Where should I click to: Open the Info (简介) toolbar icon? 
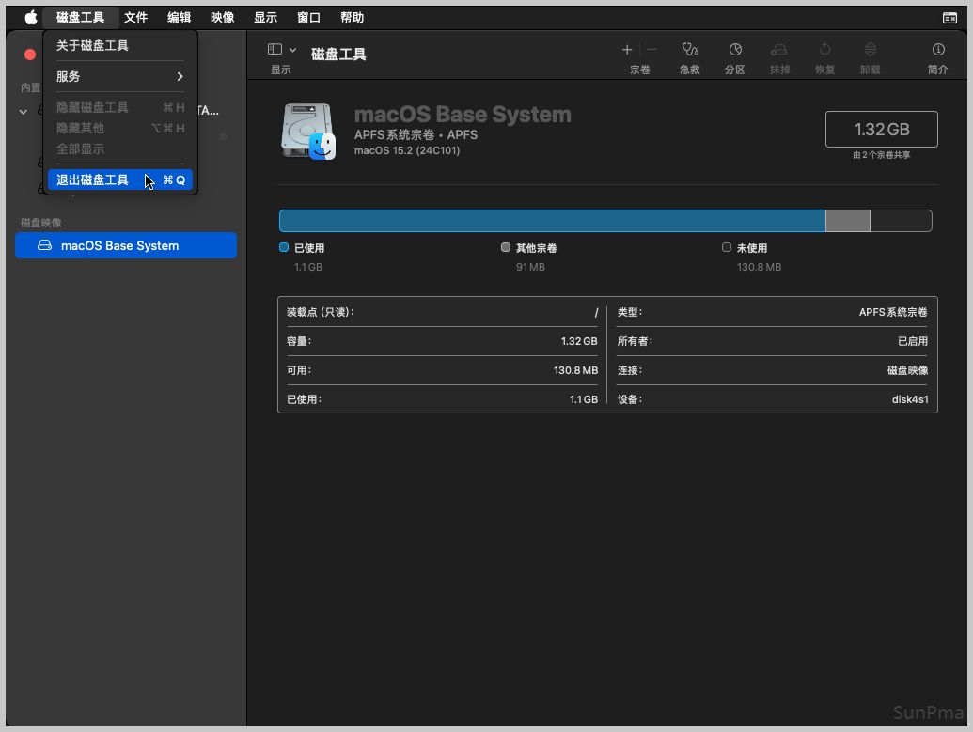pyautogui.click(x=937, y=50)
